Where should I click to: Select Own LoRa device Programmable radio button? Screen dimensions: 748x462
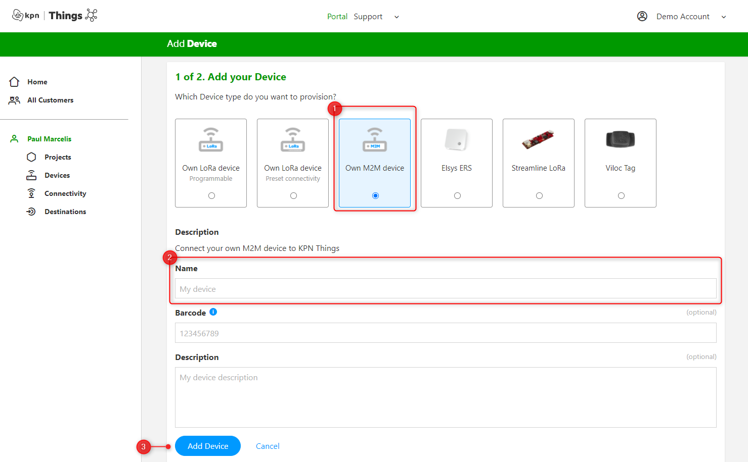pos(211,196)
